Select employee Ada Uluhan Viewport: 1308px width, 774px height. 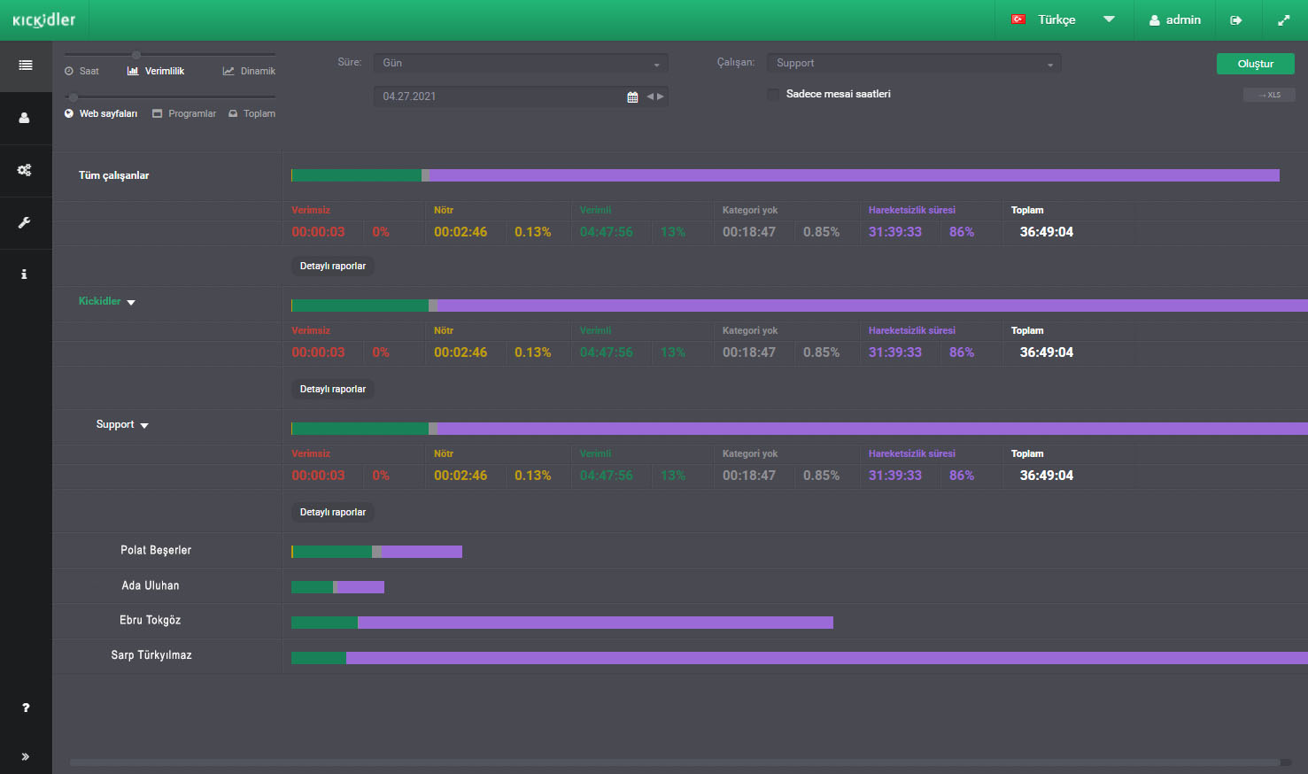tap(151, 585)
